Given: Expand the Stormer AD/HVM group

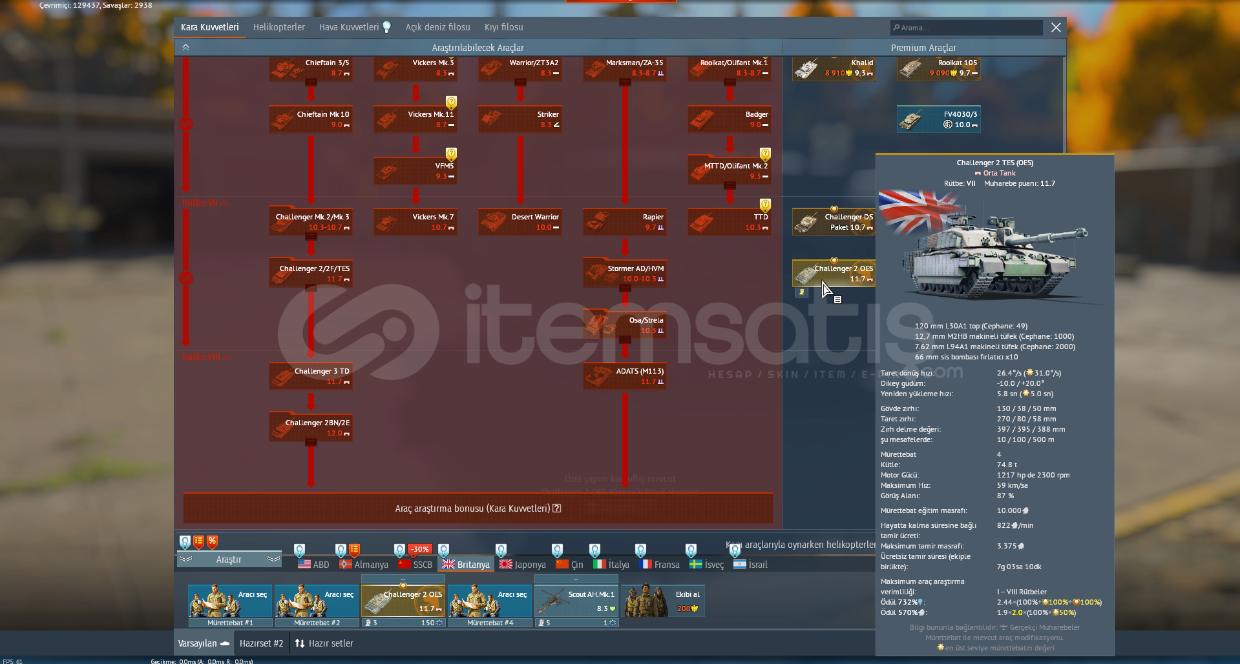Looking at the screenshot, I should pos(624,274).
